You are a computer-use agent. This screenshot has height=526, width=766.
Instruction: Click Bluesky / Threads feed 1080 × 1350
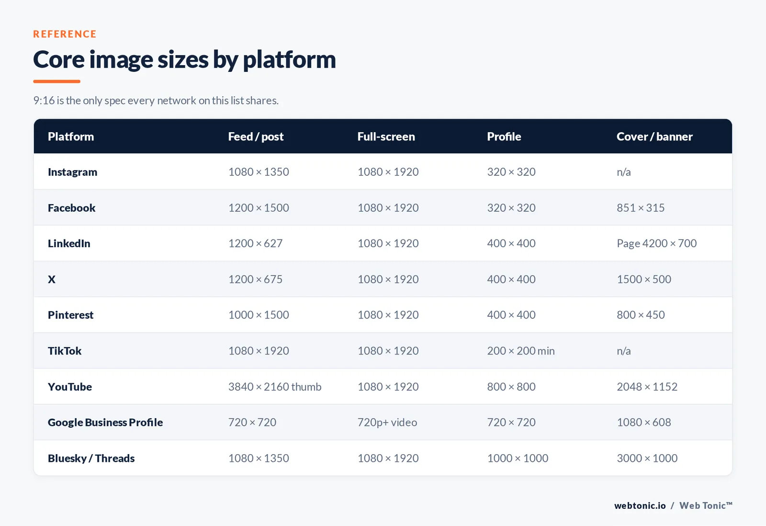click(x=259, y=458)
